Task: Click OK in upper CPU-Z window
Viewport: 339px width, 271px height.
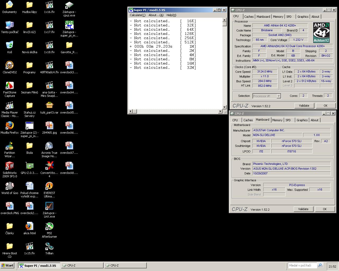Action: coord(325,106)
